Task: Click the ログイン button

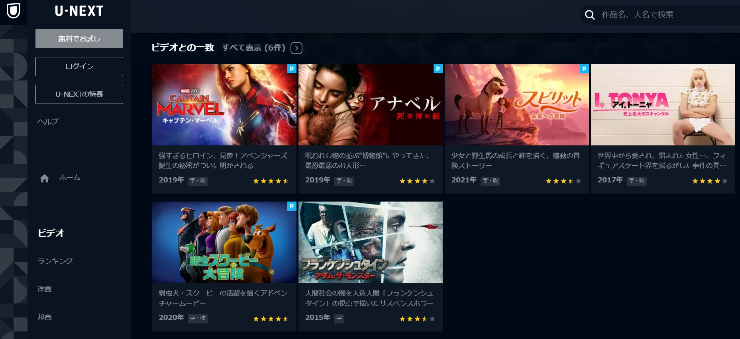Action: tap(79, 67)
